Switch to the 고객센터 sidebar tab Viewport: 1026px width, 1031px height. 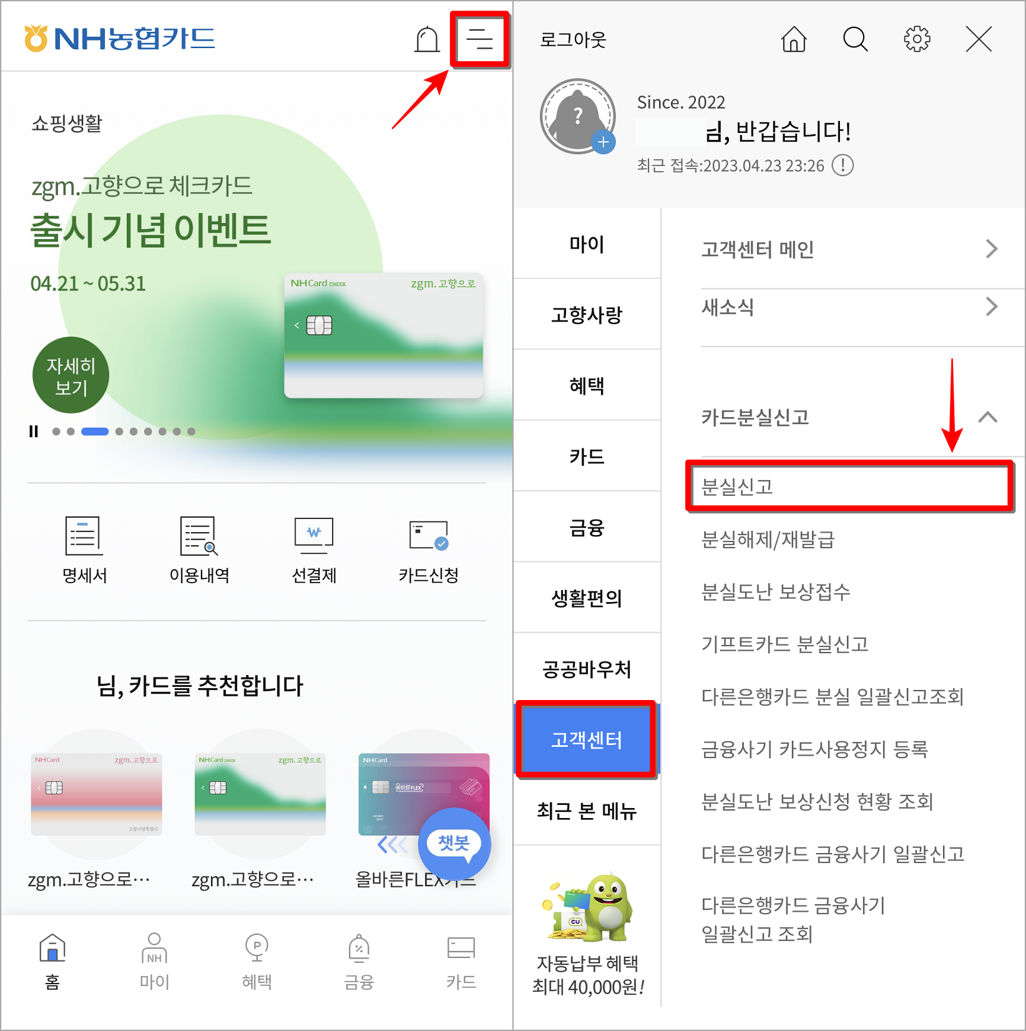tap(585, 739)
